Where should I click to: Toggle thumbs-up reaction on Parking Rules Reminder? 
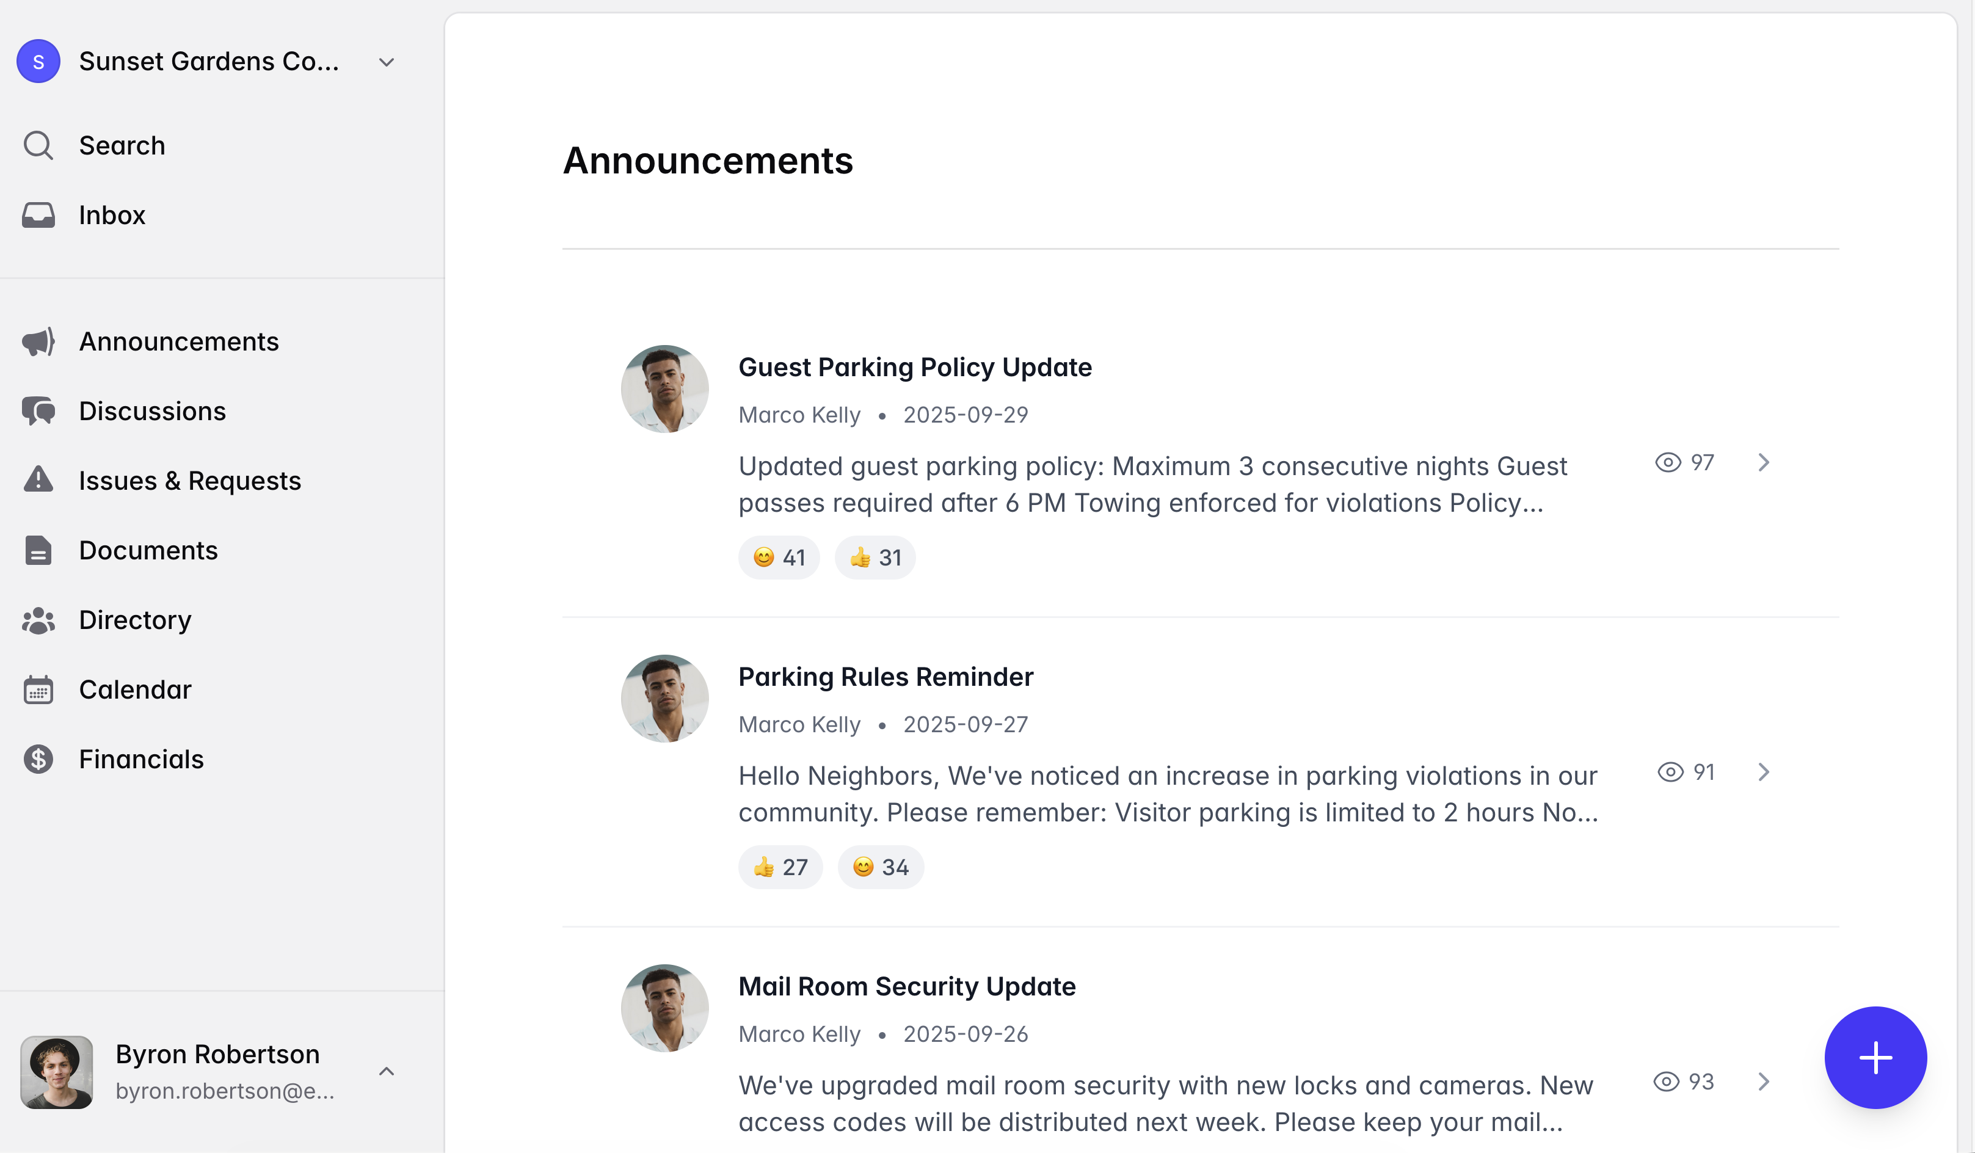click(x=780, y=867)
